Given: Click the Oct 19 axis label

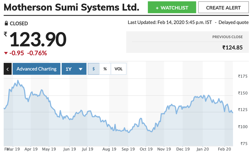Looking at the screenshot, I should pos(146,149).
